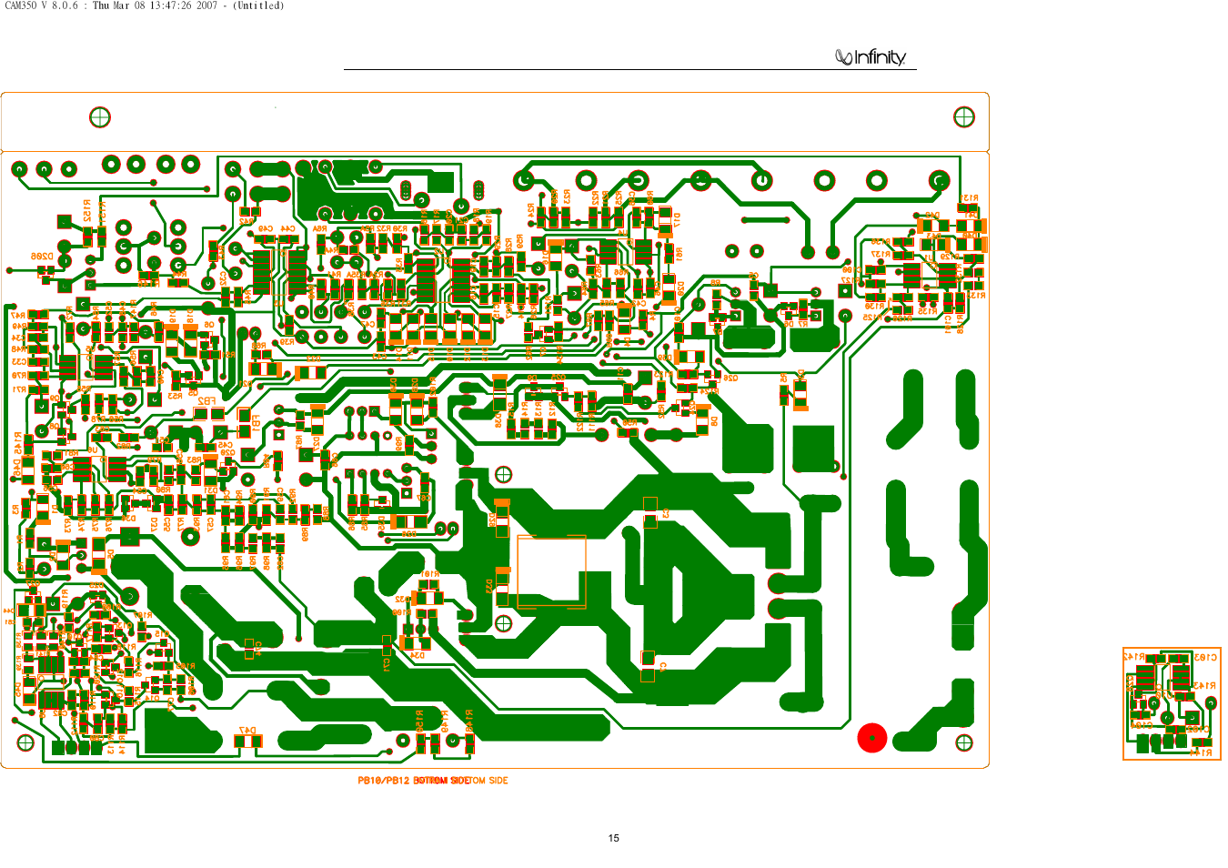Select the small inset daughterboard layout
This screenshot has height=868, width=1228.
1172,704
